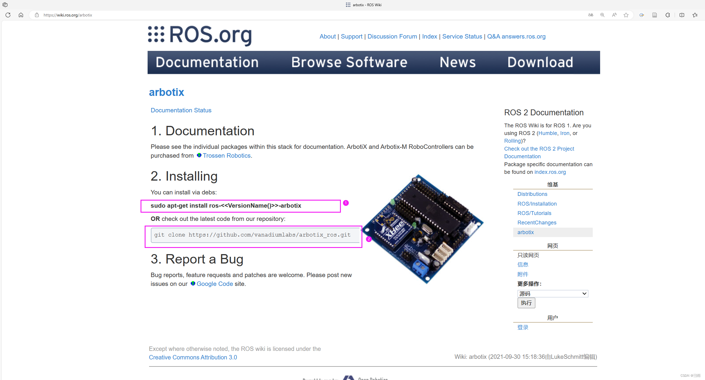Open the tab actions icon at top-left
Viewport: 705px width, 380px height.
click(5, 5)
